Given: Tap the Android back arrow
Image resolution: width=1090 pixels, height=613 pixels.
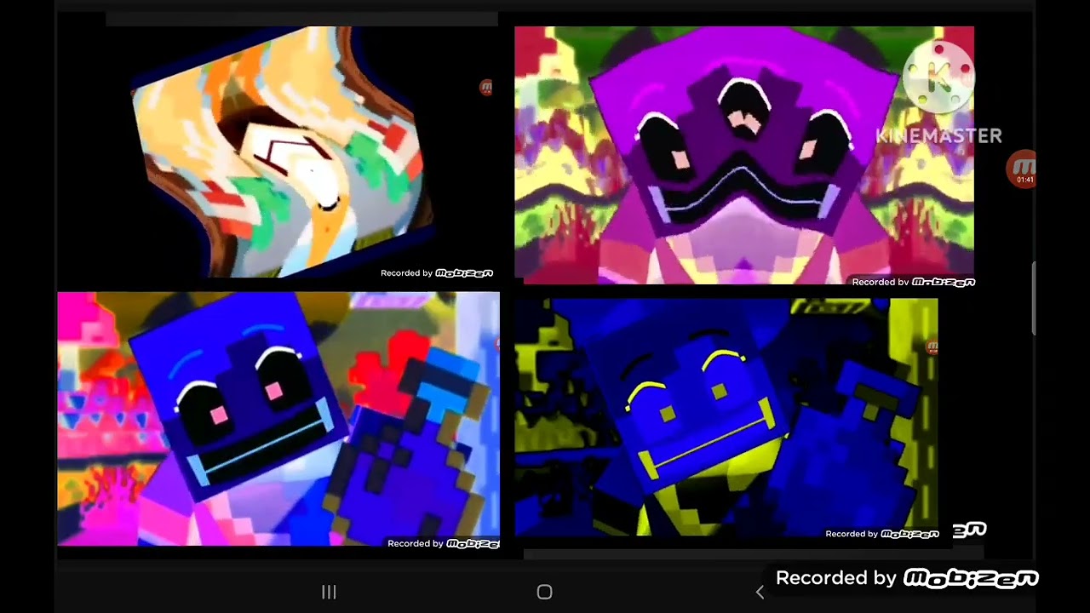Looking at the screenshot, I should 760,592.
